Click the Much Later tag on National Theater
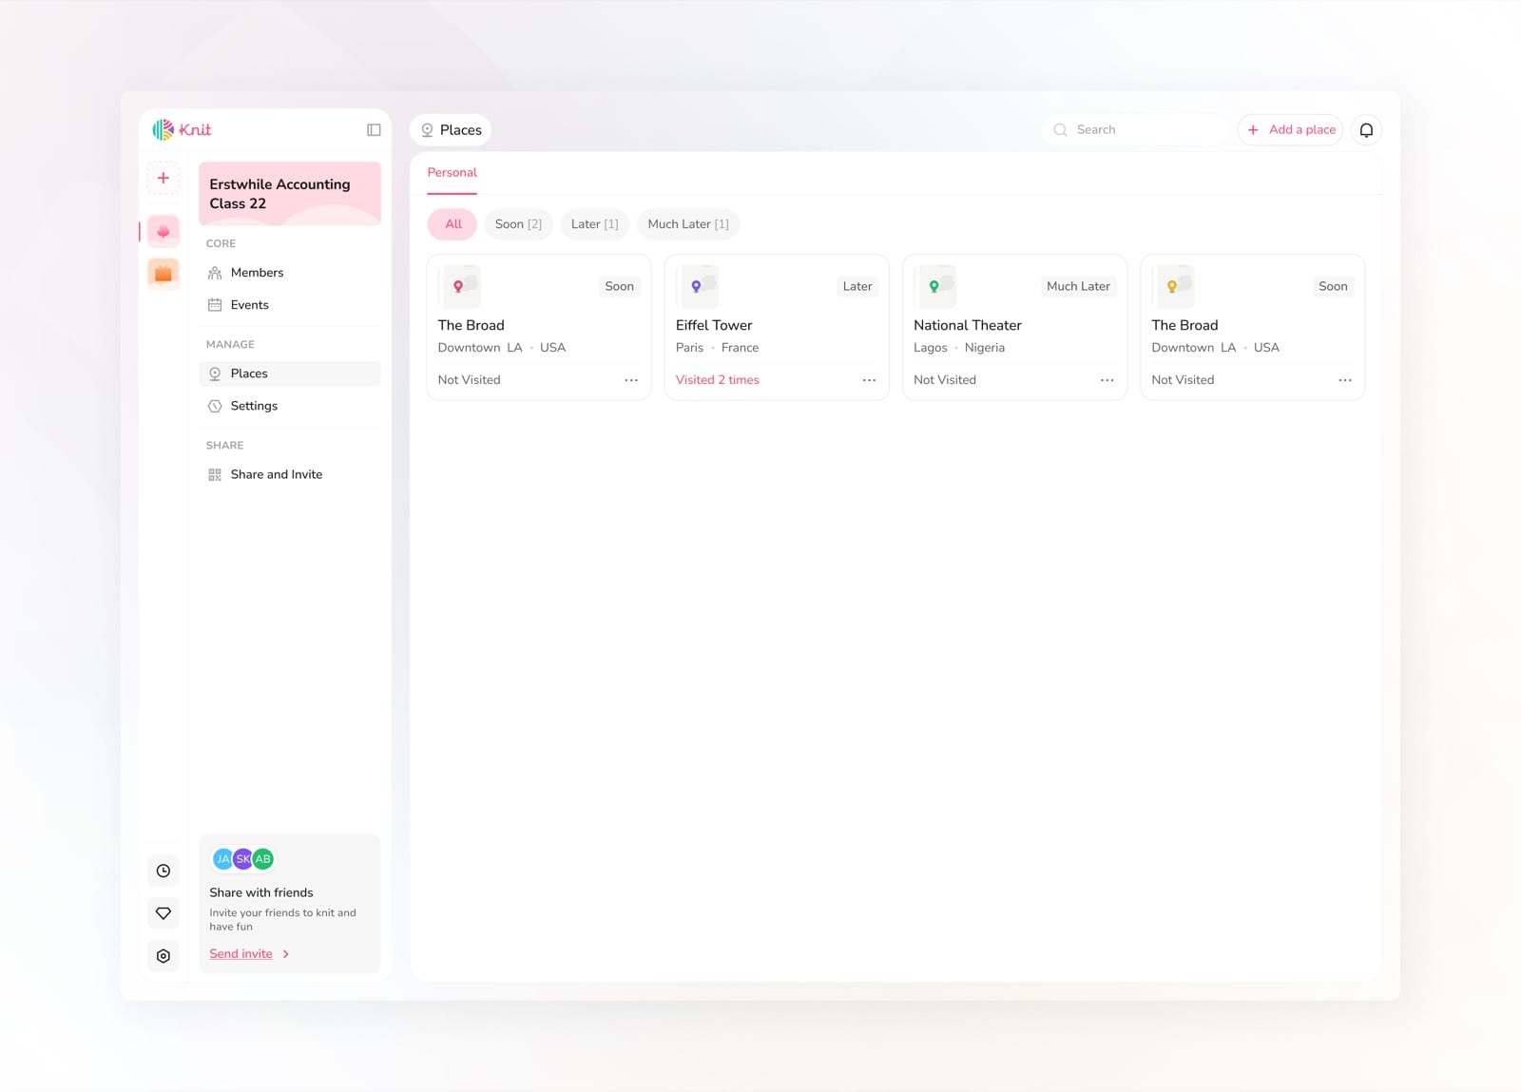 [x=1078, y=286]
